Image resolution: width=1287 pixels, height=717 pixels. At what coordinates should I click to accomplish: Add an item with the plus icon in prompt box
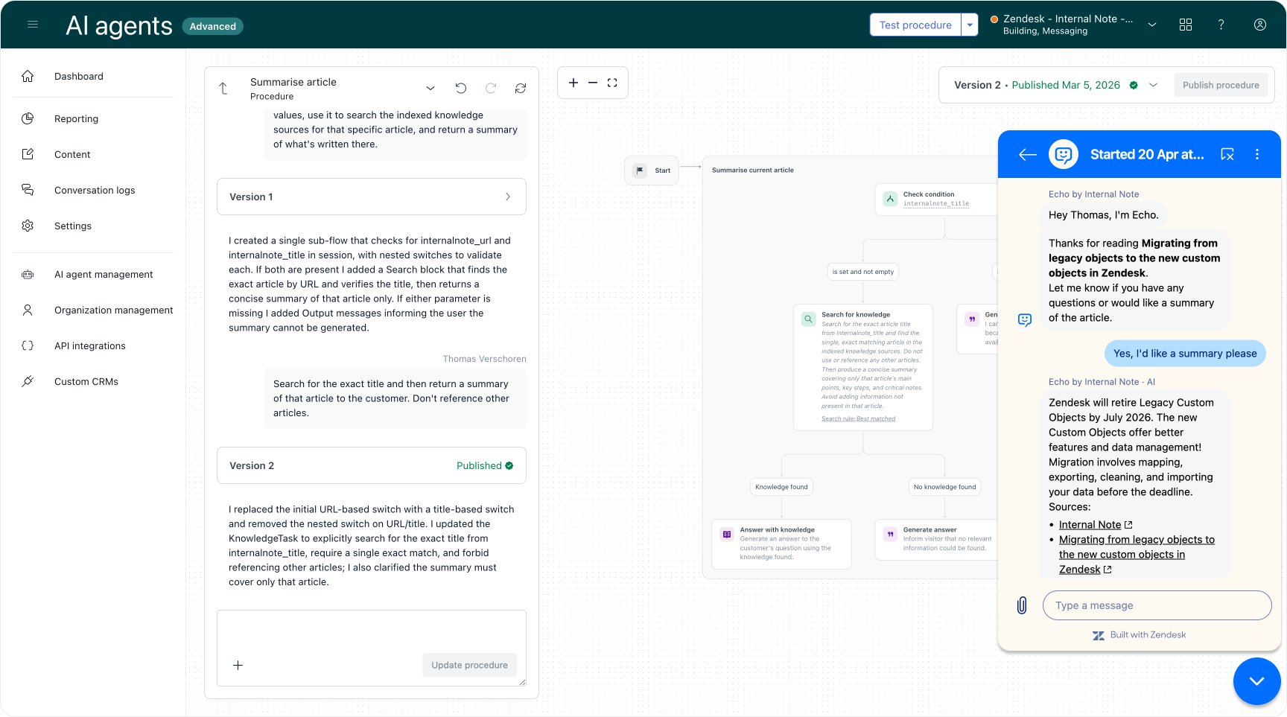coord(238,665)
